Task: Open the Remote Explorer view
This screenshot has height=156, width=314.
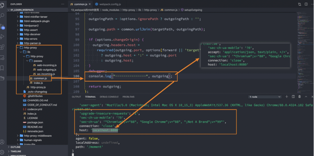Action: tap(2, 58)
